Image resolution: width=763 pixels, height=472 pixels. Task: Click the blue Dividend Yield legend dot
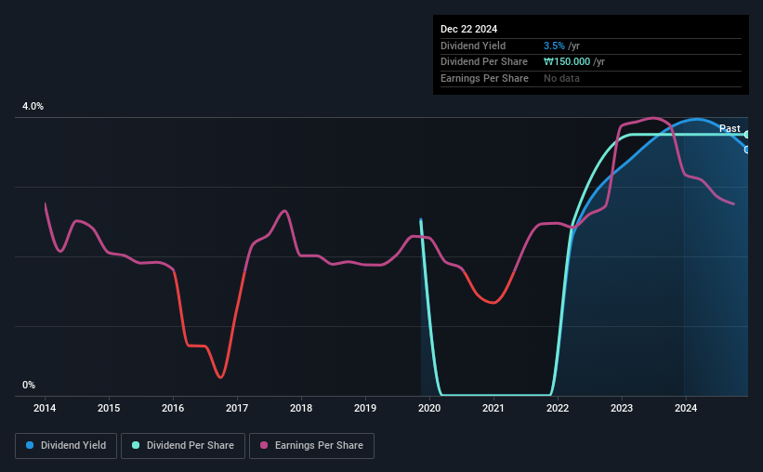click(30, 445)
